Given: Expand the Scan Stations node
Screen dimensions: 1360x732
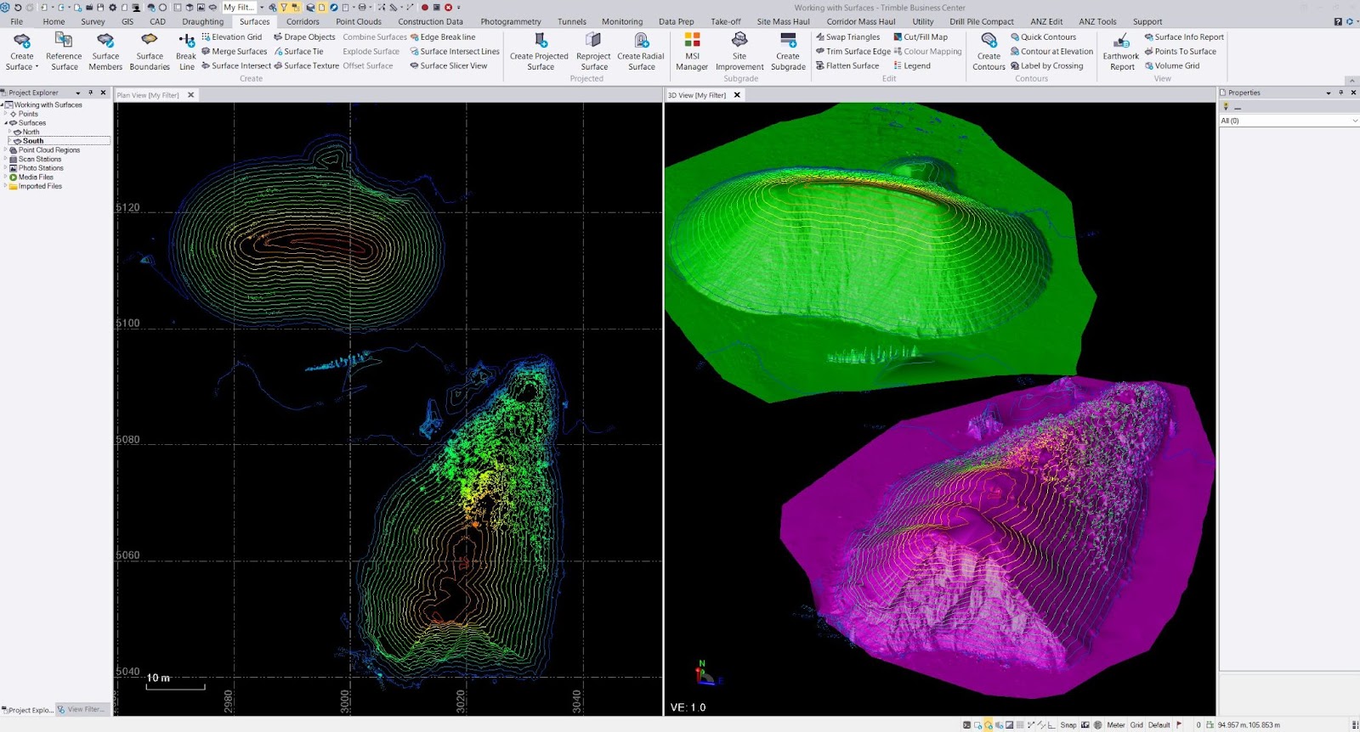Looking at the screenshot, I should pos(6,159).
